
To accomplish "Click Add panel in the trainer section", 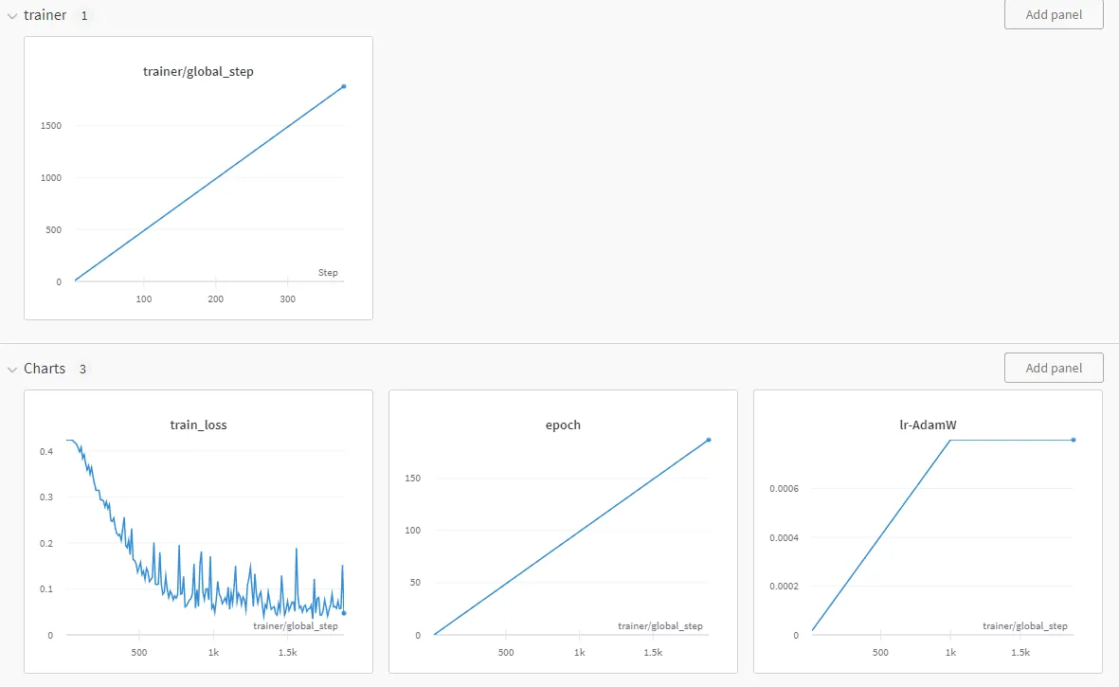I will click(1054, 15).
